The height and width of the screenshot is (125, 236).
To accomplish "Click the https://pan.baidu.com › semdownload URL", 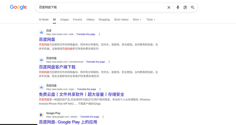I will 65,62.
